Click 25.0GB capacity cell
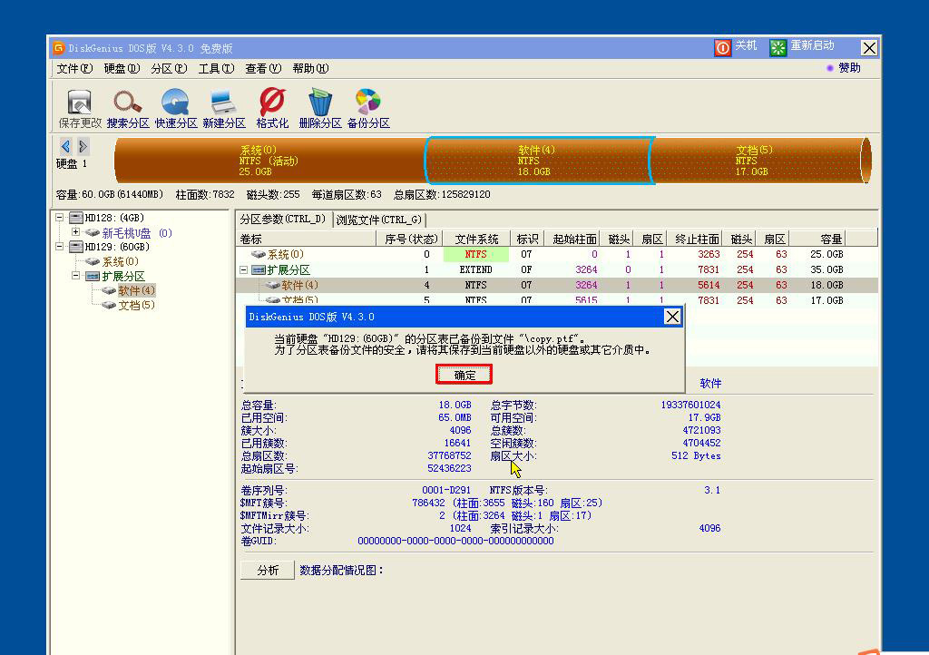Viewport: 929px width, 655px height. (826, 255)
